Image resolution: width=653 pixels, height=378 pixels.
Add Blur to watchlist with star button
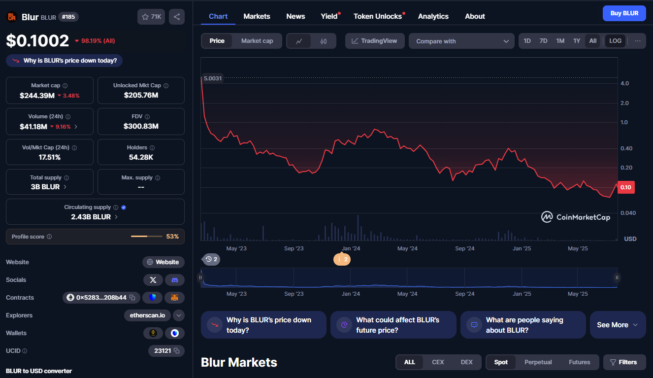pyautogui.click(x=151, y=17)
